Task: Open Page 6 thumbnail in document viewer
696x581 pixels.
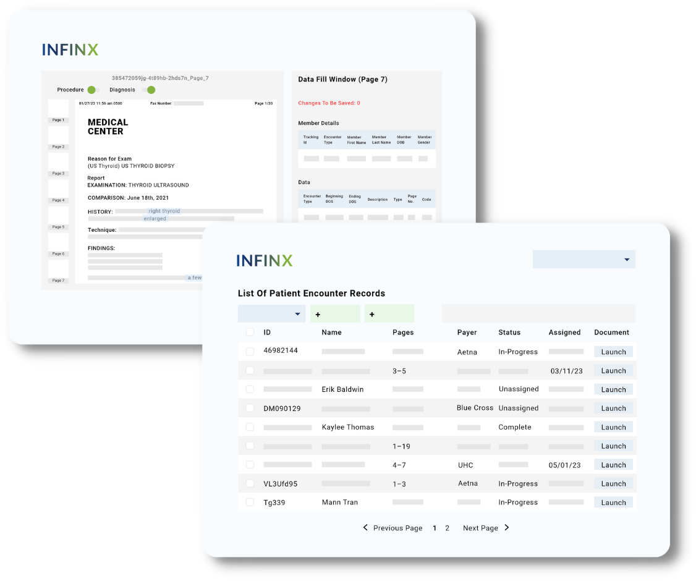Action: 58,245
